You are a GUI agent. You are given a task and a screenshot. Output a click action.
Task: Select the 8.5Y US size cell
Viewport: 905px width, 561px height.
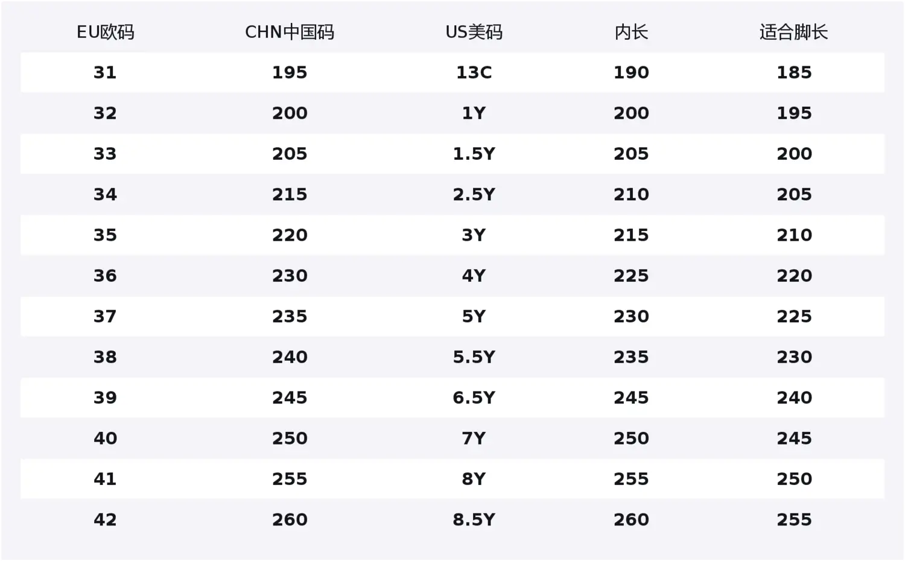474,519
